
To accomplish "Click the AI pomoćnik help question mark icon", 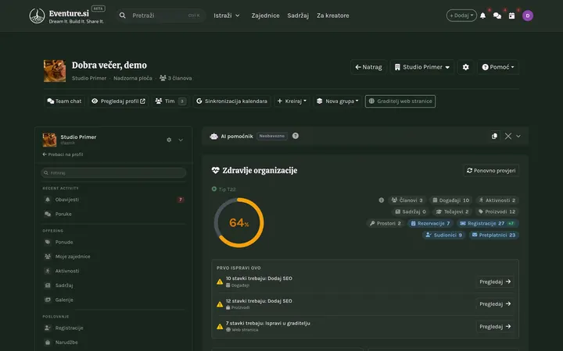I will pos(295,136).
